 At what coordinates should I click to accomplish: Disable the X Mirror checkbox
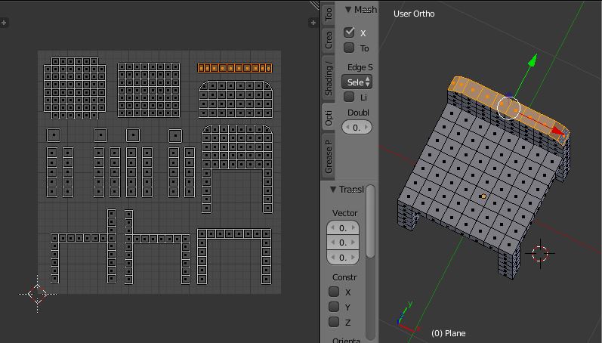349,32
